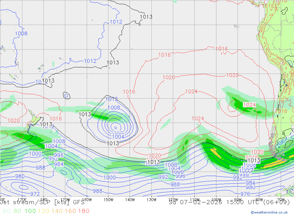
Task: Click the 976 isobar pressure label
Action: coord(245,194)
